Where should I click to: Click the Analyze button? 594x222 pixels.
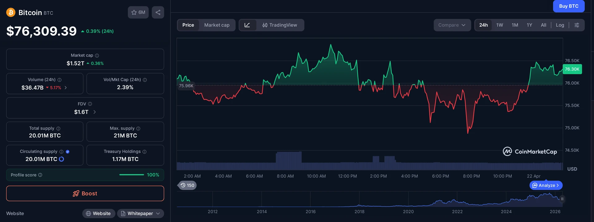(546, 185)
